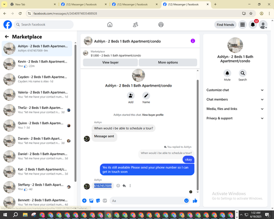This screenshot has width=274, height=219.
Task: Open the Windows notification center
Action: (x=267, y=215)
